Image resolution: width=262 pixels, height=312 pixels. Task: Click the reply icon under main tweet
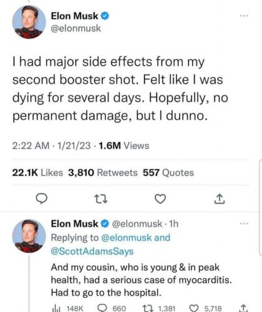point(41,198)
